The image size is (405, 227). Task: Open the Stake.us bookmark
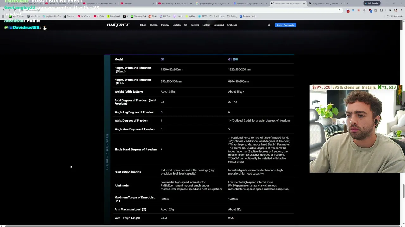point(69,16)
